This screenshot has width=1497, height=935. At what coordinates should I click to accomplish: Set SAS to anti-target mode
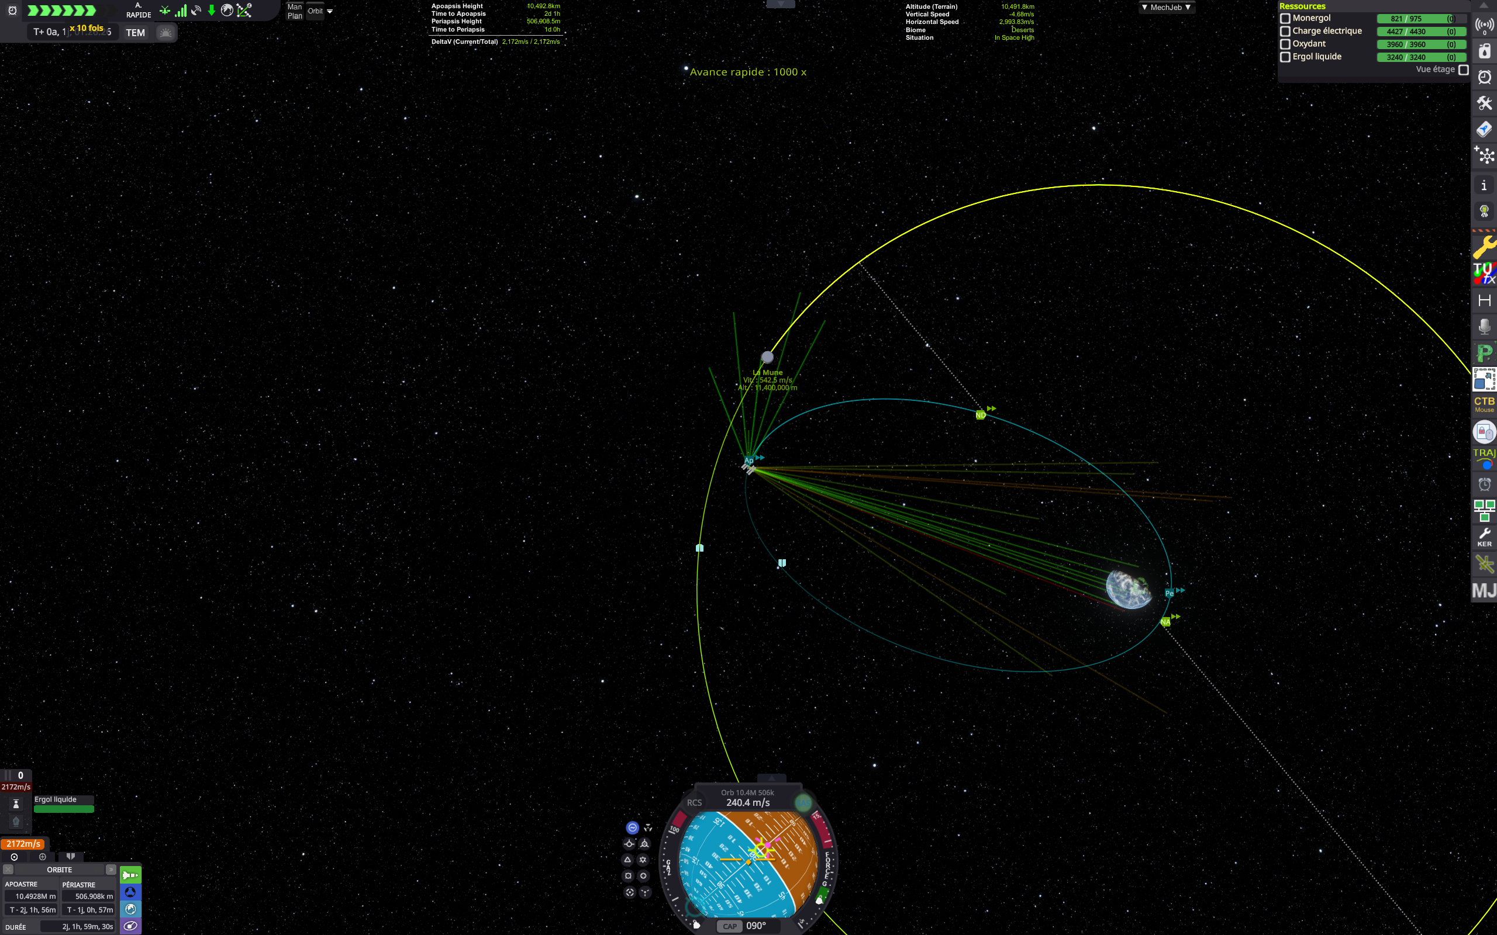[x=645, y=892]
